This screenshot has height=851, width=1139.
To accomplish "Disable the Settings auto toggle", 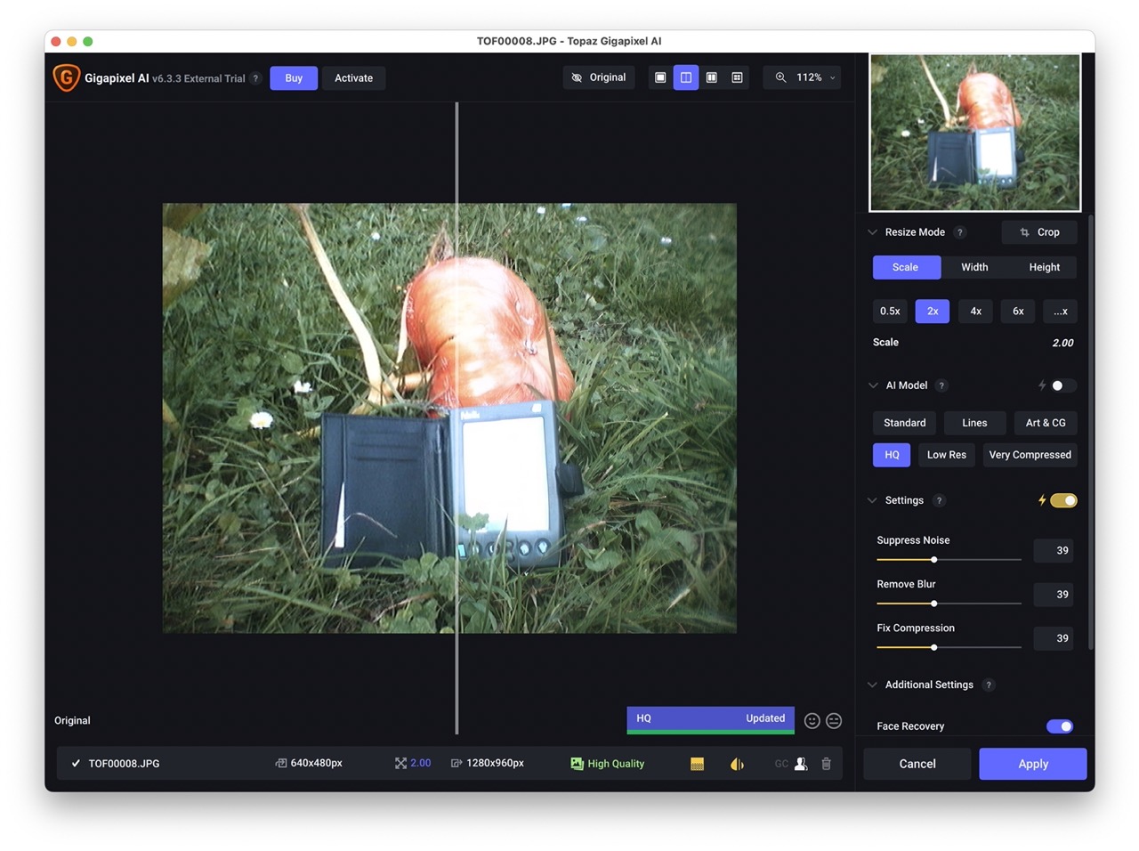I will 1063,500.
